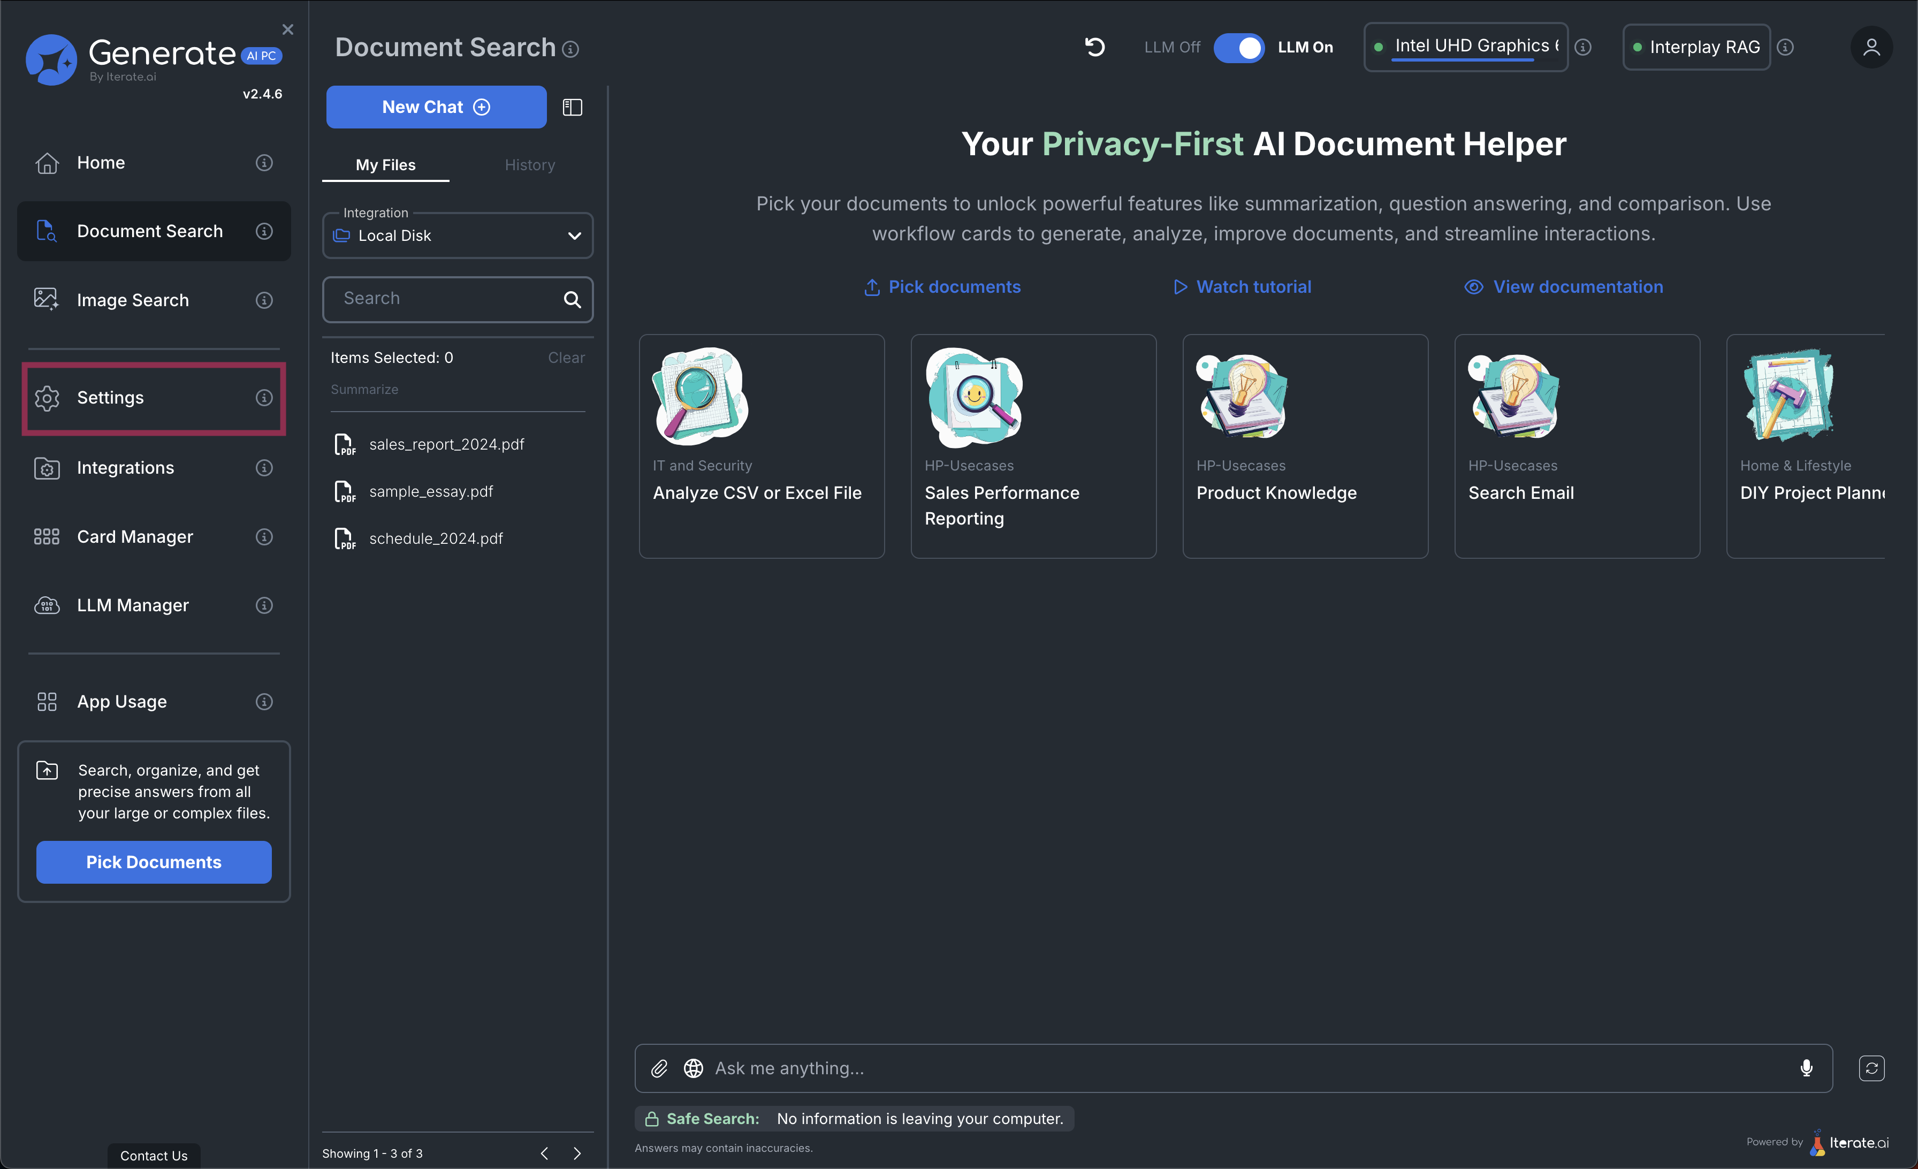Viewport: 1918px width, 1169px height.
Task: Open the Interplay RAG selector
Action: pos(1696,48)
